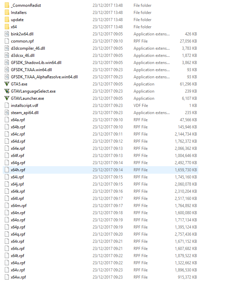
Task: Select the x64m.rpf file name
Action: [x=19, y=206]
